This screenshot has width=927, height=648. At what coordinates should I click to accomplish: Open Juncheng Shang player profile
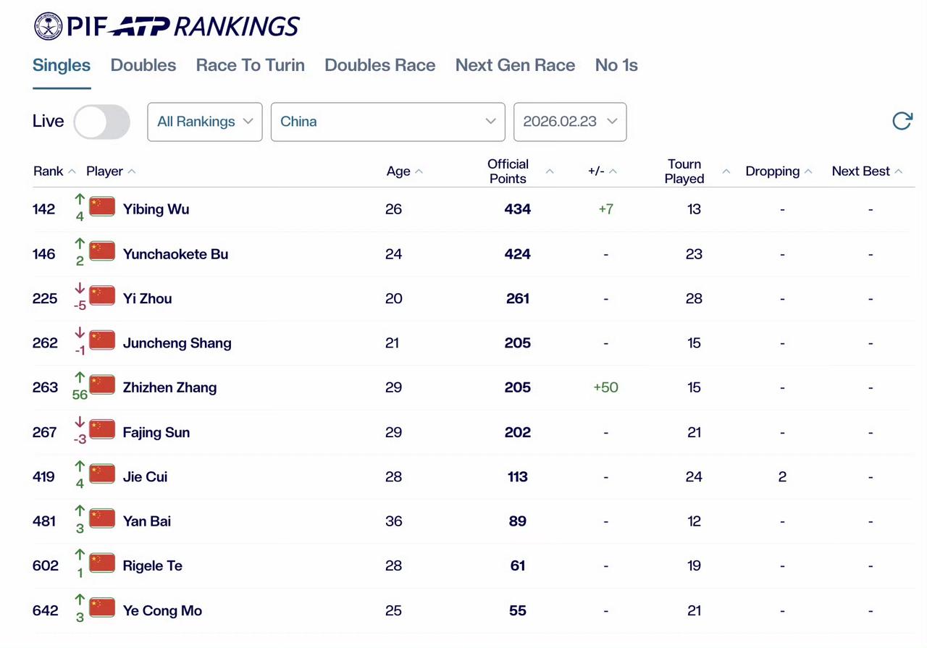tap(177, 343)
